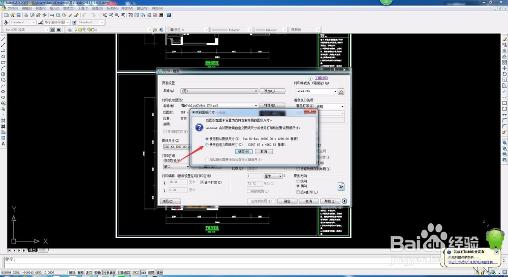
Task: Click the Zoom Previous toolbar icon
Action: click(x=123, y=15)
